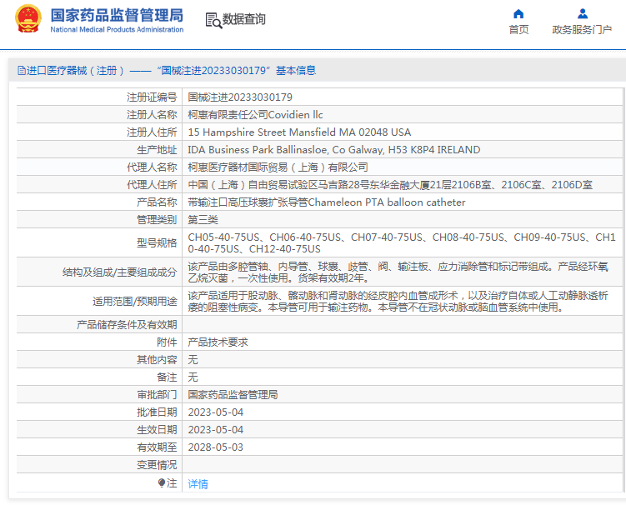Click 结构及组成/主要组成成分 row label

click(120, 272)
